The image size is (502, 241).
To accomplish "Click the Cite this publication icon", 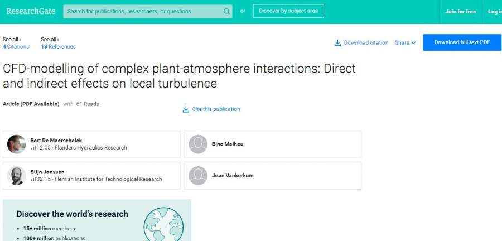I will (186, 109).
